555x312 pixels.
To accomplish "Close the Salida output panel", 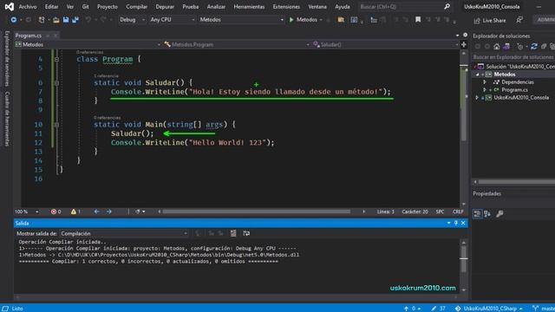I will coord(463,223).
